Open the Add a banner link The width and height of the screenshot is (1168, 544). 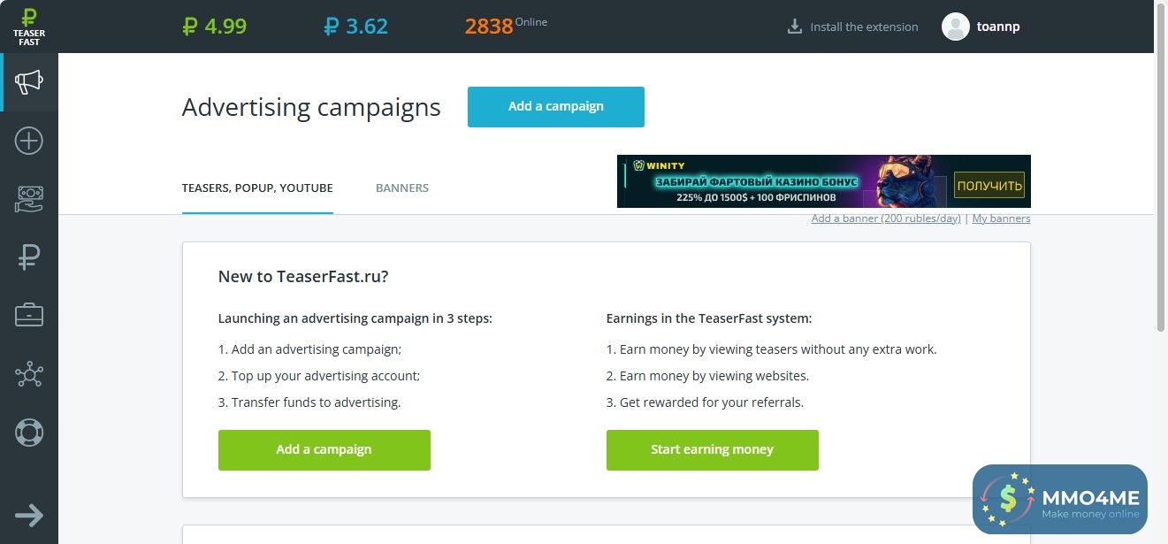point(886,218)
